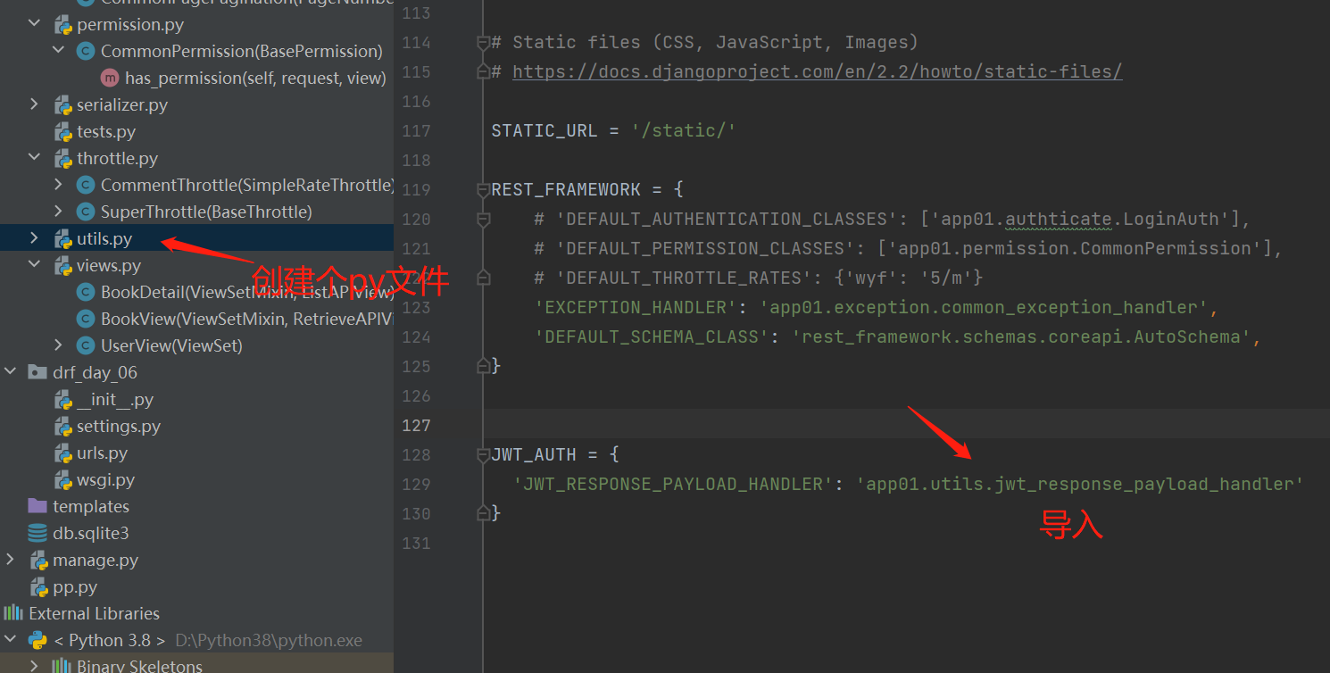Click the manage.py file icon
1330x673 pixels.
point(38,561)
